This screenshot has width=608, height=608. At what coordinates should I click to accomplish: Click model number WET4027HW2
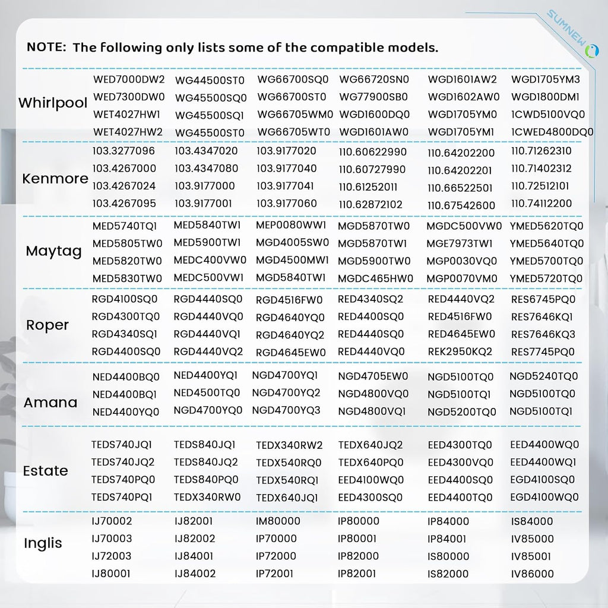point(128,132)
